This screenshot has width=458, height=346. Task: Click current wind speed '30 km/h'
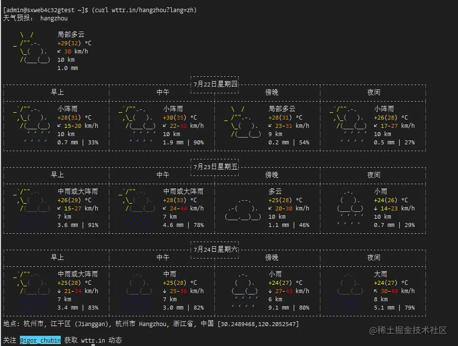(76, 52)
